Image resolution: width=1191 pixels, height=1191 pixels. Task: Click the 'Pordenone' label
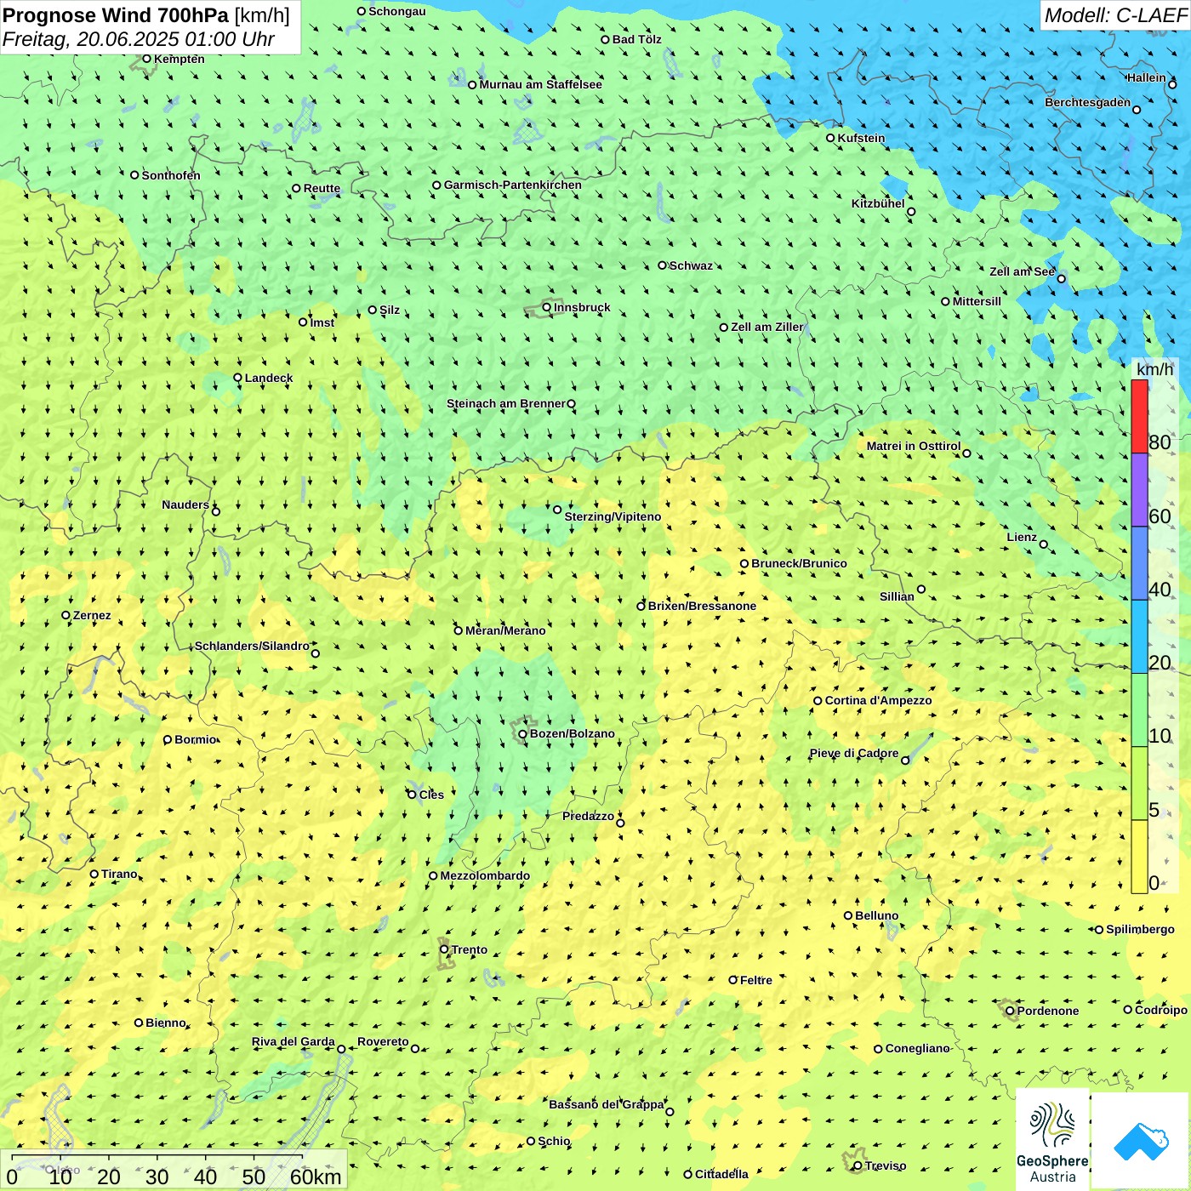(x=1047, y=1011)
